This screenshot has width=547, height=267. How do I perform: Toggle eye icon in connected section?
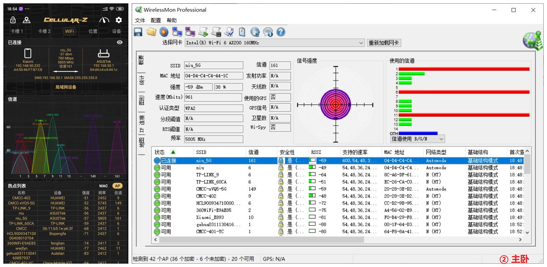[x=120, y=42]
